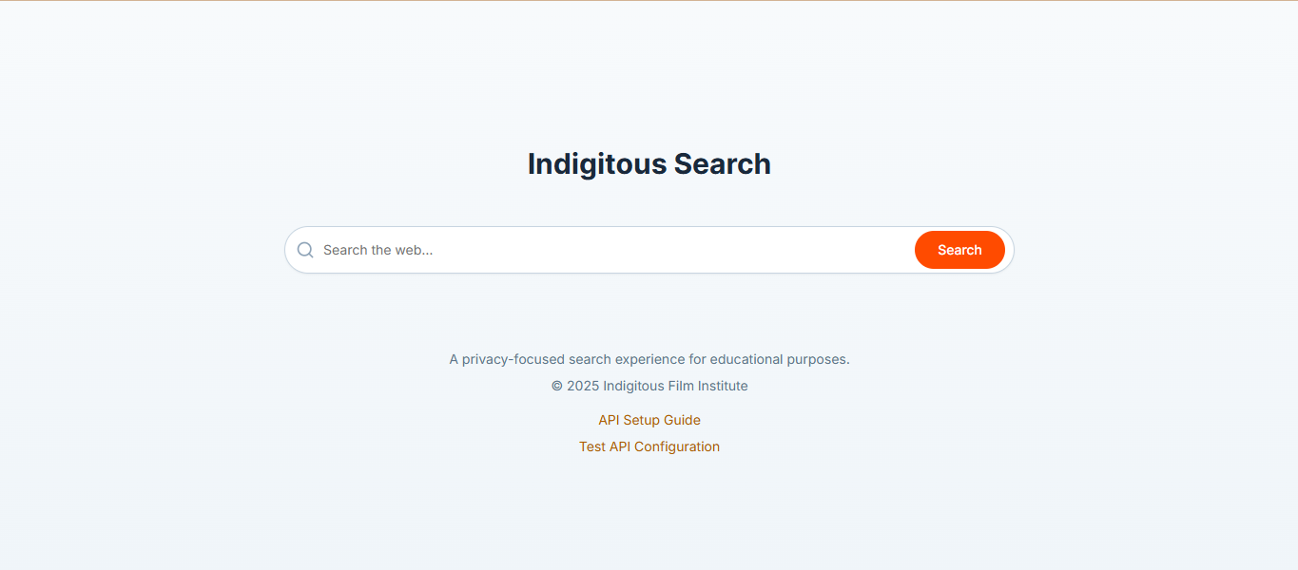Open the API Setup Guide link
1298x570 pixels.
[649, 420]
